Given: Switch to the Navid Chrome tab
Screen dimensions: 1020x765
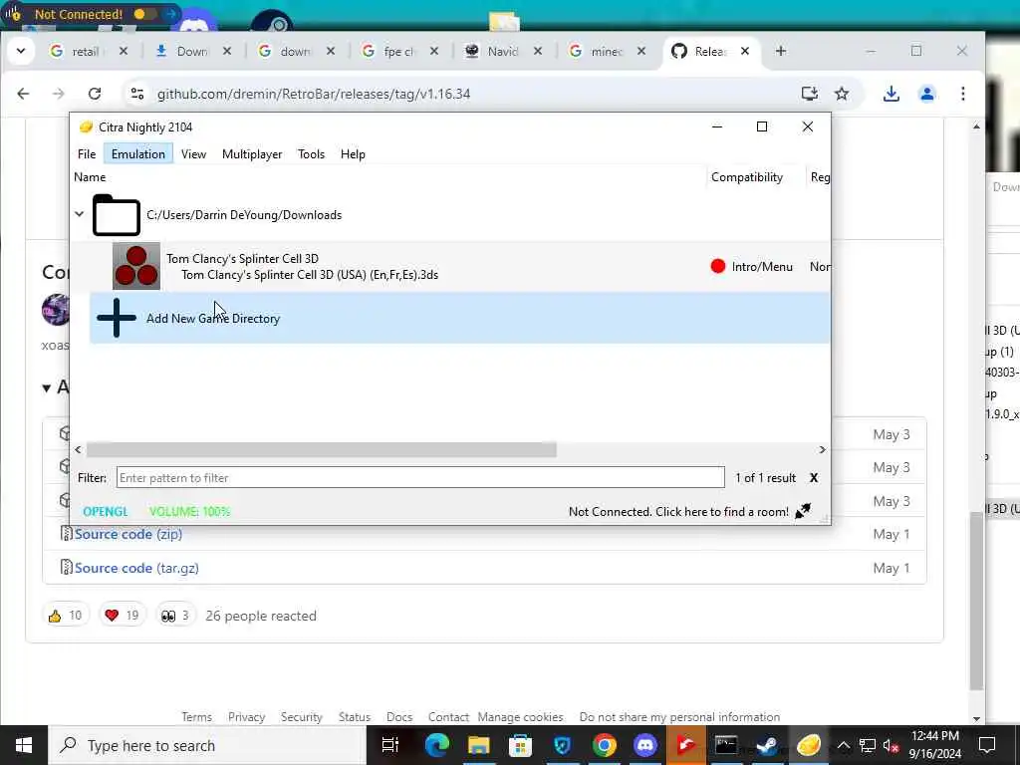Looking at the screenshot, I should coord(503,52).
